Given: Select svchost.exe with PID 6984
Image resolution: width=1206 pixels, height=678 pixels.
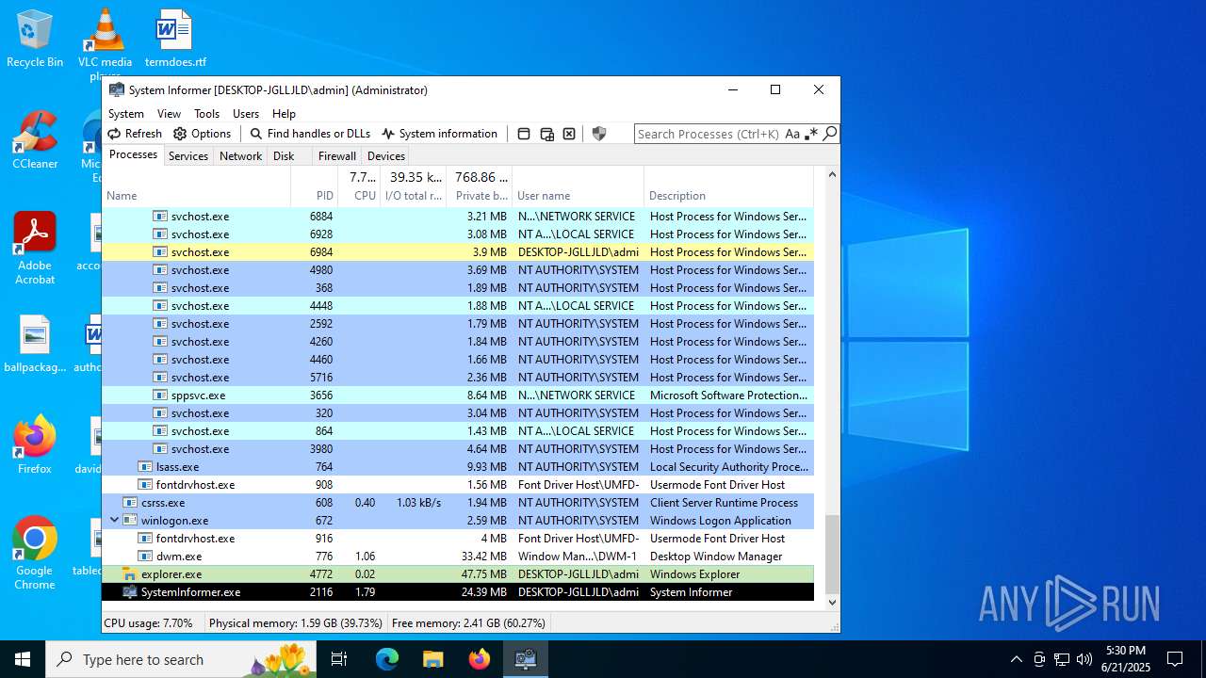Looking at the screenshot, I should tap(458, 252).
